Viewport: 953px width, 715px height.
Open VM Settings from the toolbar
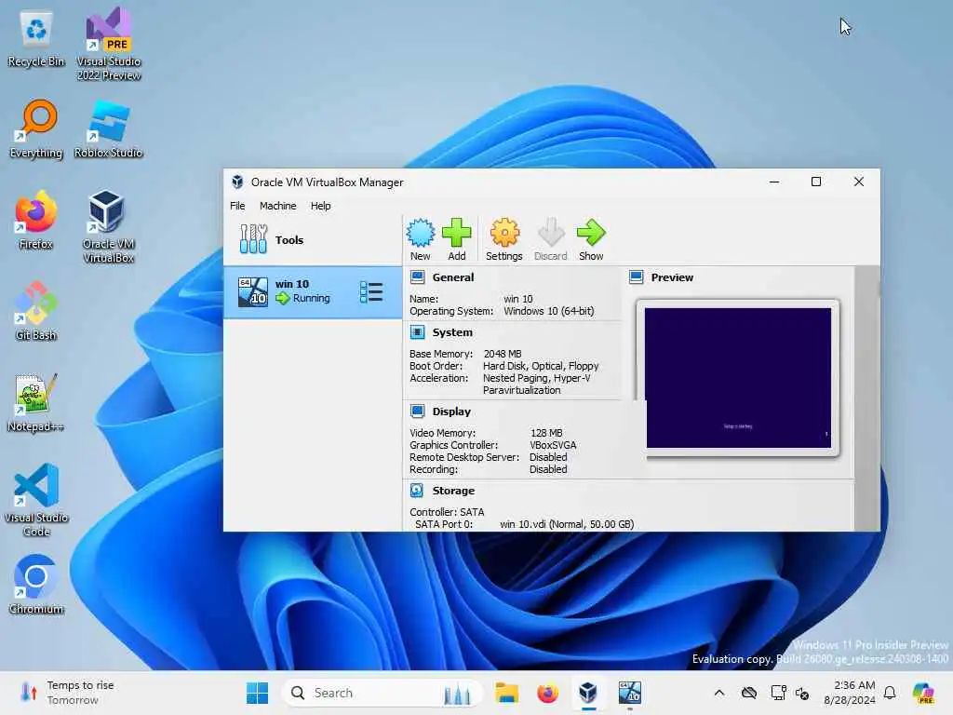(x=503, y=239)
